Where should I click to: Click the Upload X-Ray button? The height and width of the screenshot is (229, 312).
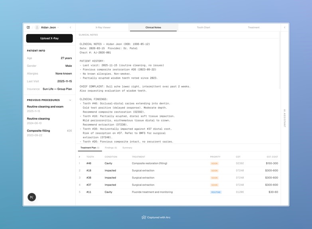point(49,38)
